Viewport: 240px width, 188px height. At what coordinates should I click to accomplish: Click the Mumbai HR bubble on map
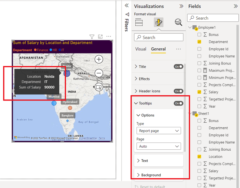[54, 103]
